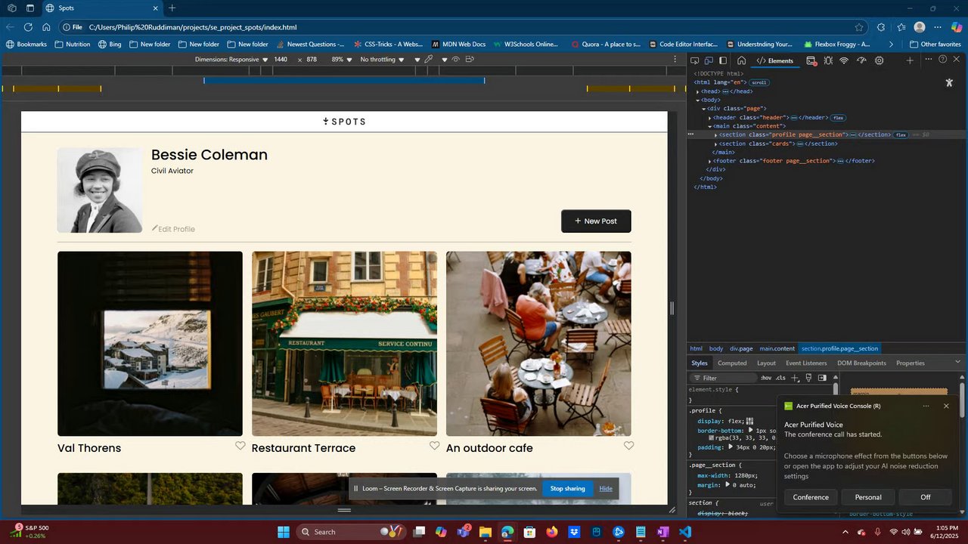Collapse the body element node
Viewport: 968px width, 544px height.
698,100
